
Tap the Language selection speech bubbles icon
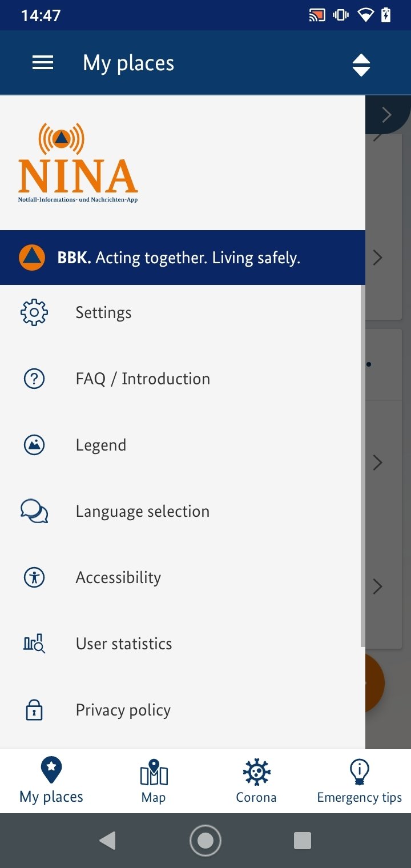point(34,511)
